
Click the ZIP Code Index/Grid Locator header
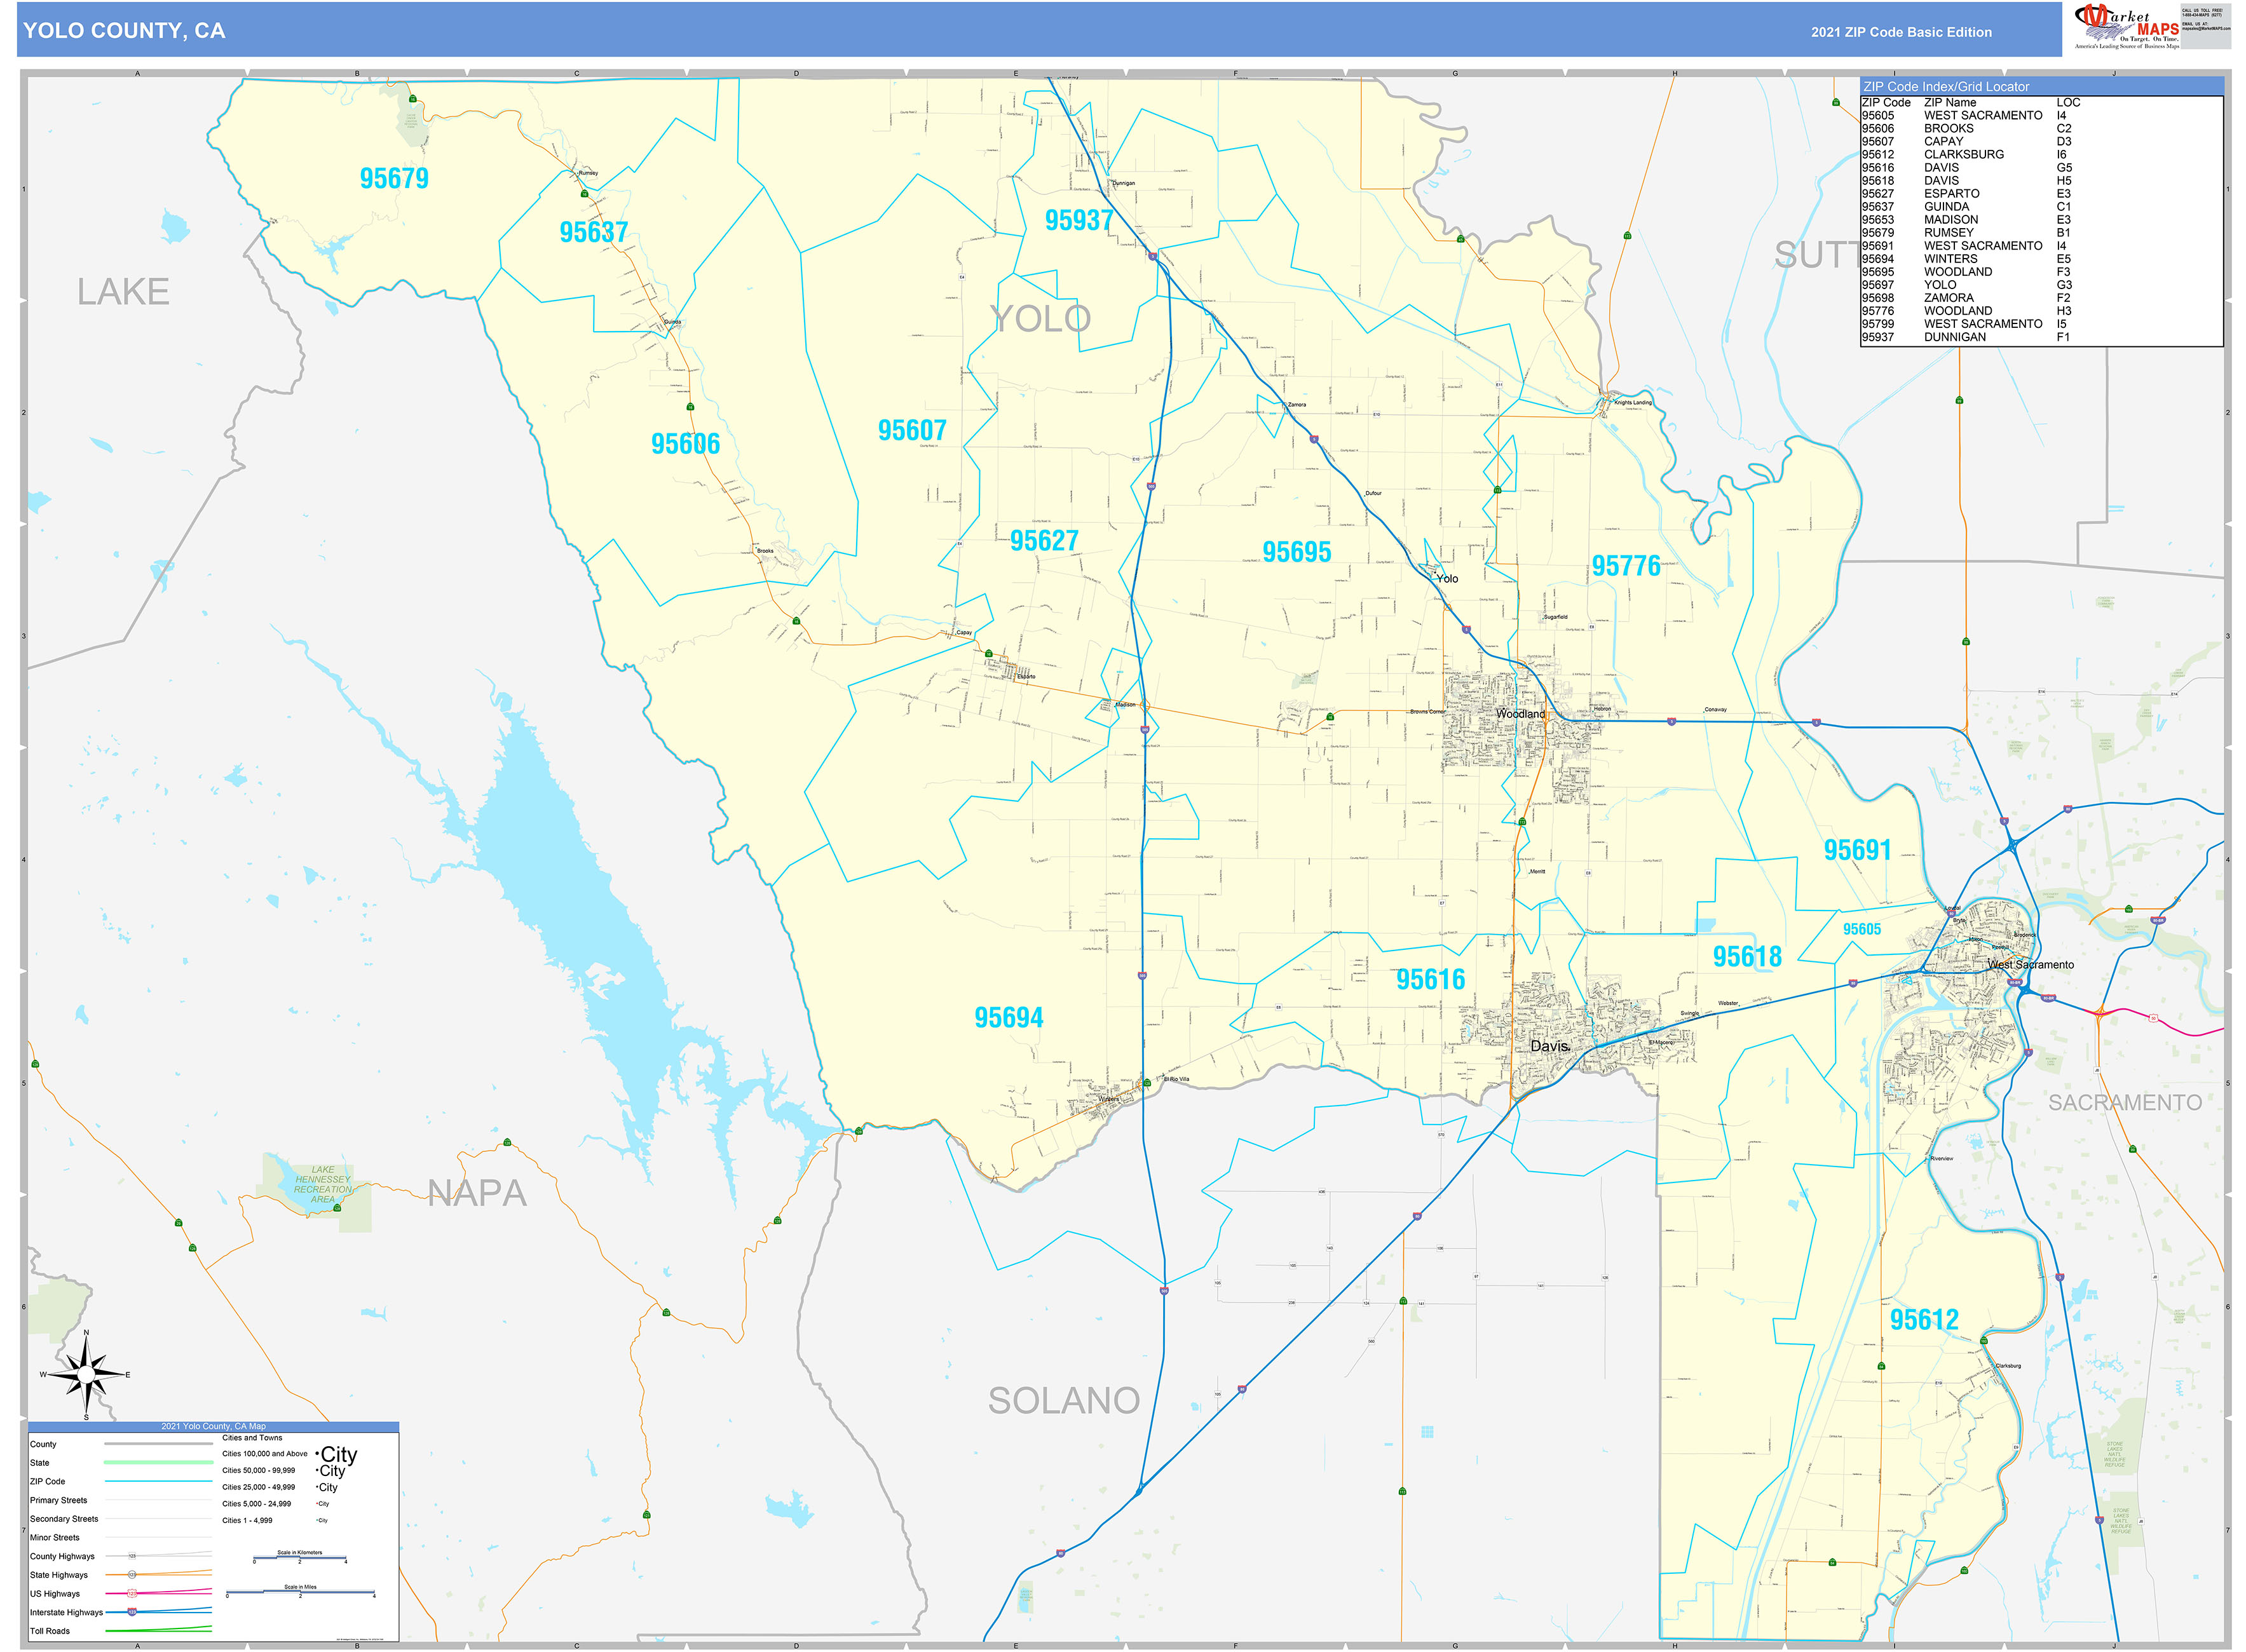[x=1946, y=87]
